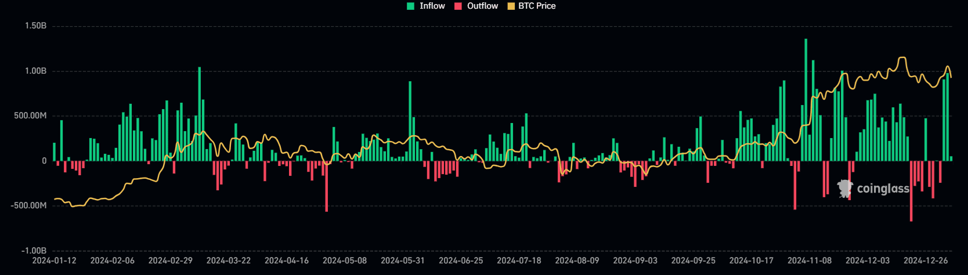Select the deepest red outflow bar in December
The image size is (968, 275).
(x=911, y=190)
